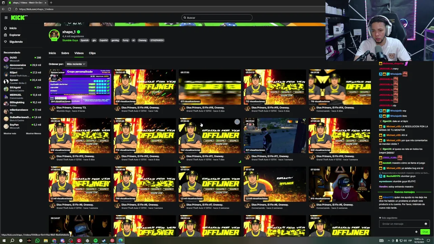The height and width of the screenshot is (244, 434).
Task: Open 'Stream actual' Grupo personalizado thumbnail
Action: 80,87
